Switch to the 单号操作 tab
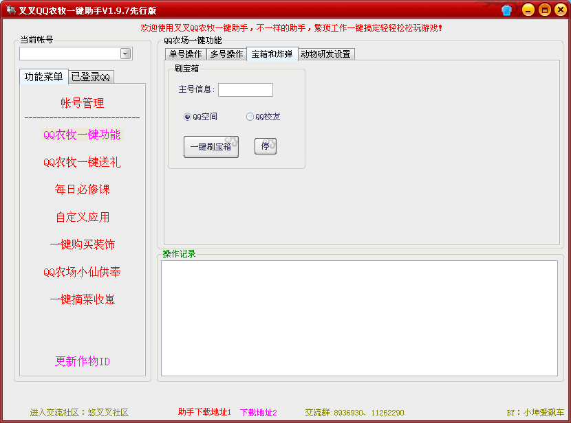 point(185,54)
